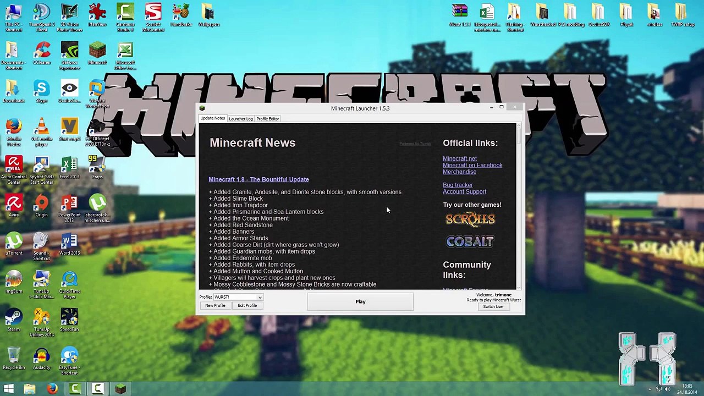Select the Wallpapers folder icon
The width and height of the screenshot is (704, 396).
coord(209,15)
